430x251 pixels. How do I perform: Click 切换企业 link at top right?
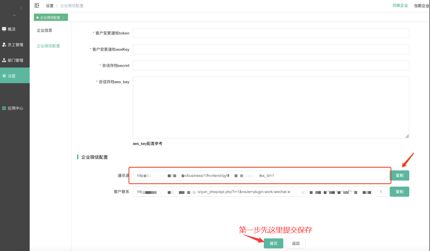point(400,6)
